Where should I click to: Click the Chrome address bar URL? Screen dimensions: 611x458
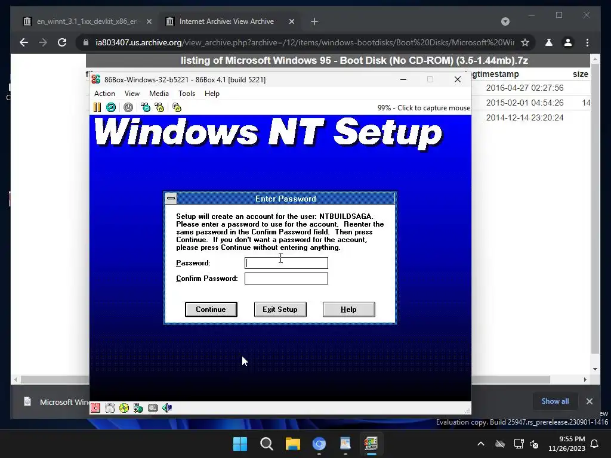305,42
